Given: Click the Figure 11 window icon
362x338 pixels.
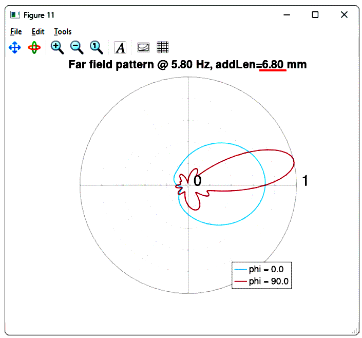Looking at the screenshot, I should pos(15,15).
